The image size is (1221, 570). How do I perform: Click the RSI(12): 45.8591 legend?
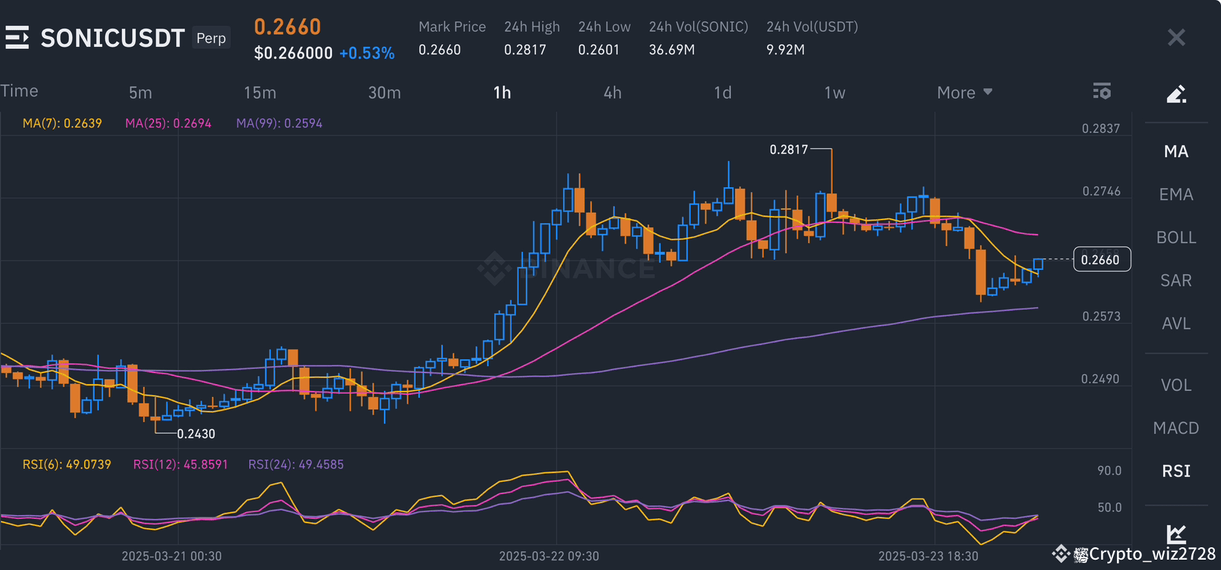click(x=180, y=465)
